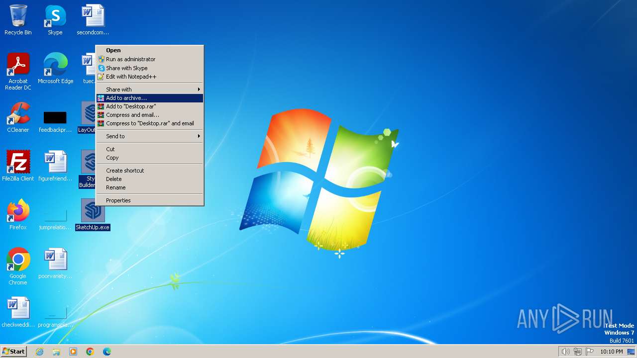This screenshot has width=637, height=358.
Task: Select Acrobat Reader DC shortcut
Action: (18, 72)
